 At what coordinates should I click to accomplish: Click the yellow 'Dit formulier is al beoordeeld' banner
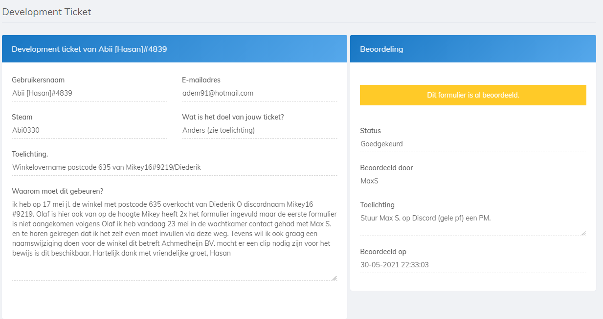click(x=473, y=95)
